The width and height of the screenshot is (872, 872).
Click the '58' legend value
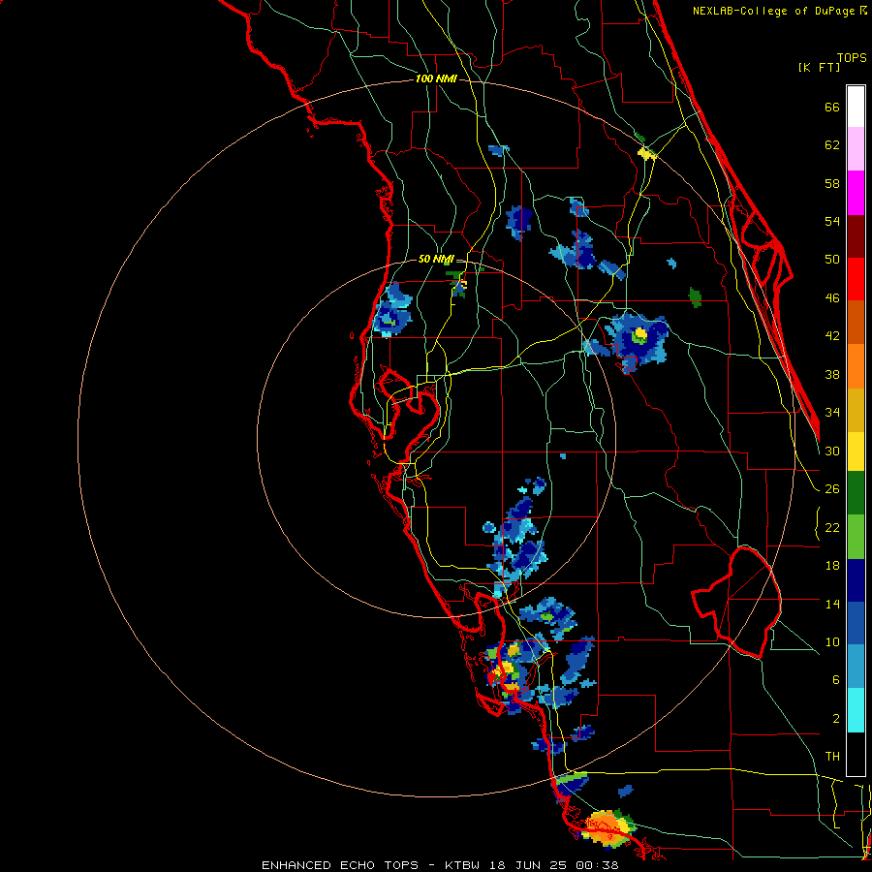[x=832, y=183]
